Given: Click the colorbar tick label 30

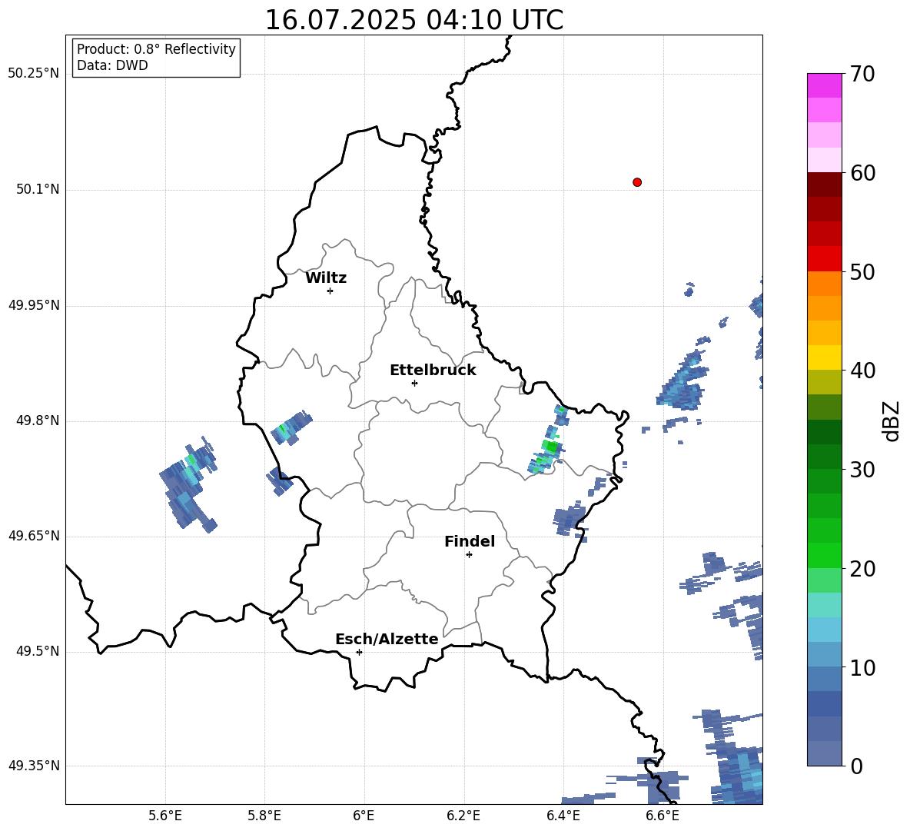Looking at the screenshot, I should click(x=862, y=470).
